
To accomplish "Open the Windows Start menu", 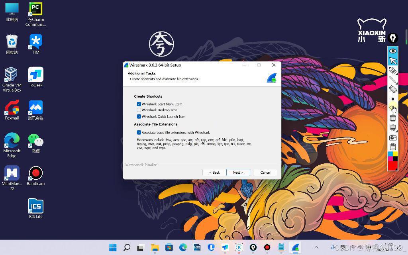I will [x=113, y=247].
